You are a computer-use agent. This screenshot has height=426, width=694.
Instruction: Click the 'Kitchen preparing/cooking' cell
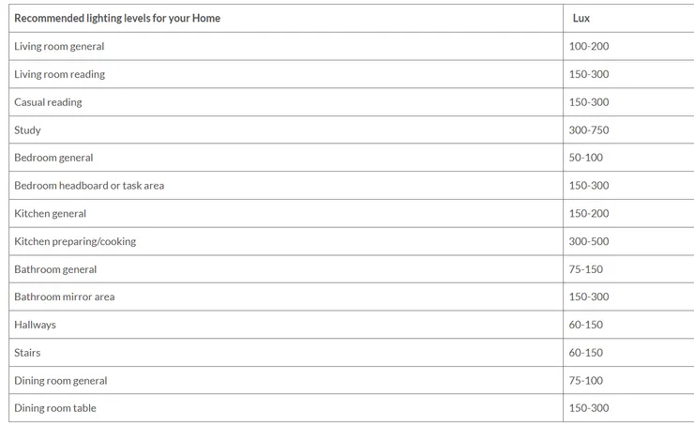tap(75, 241)
